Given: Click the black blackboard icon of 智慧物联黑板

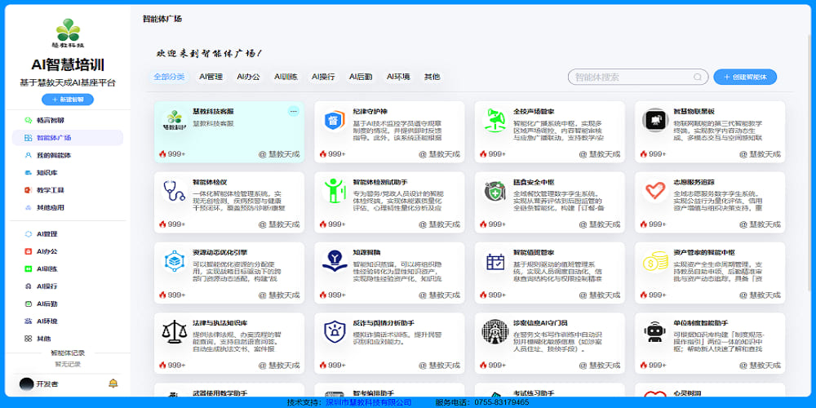Looking at the screenshot, I should pyautogui.click(x=654, y=120).
